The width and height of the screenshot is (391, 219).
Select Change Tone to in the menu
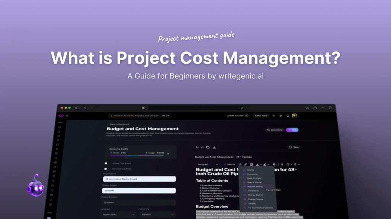coord(255,199)
